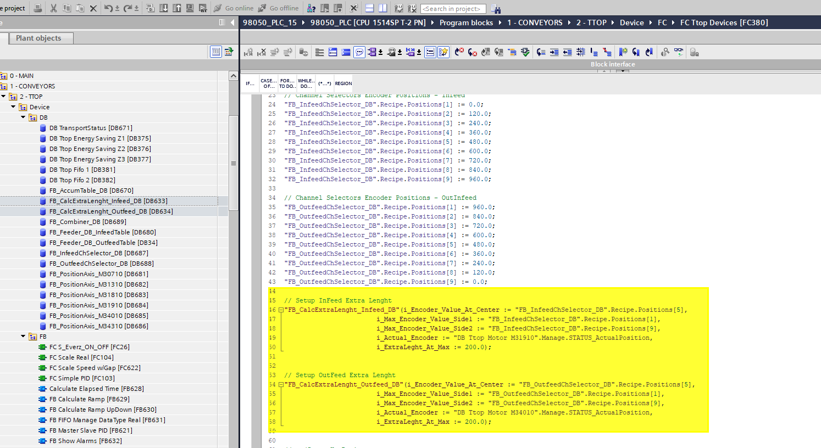Click the Cut scissors icon

tap(53, 8)
